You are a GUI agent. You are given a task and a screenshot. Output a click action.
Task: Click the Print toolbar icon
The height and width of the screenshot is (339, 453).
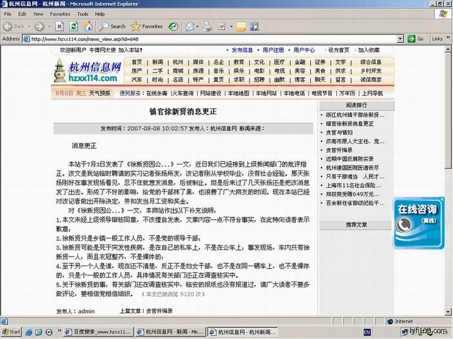(x=208, y=26)
